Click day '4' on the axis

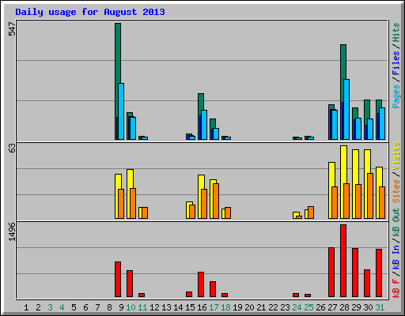tap(62, 307)
